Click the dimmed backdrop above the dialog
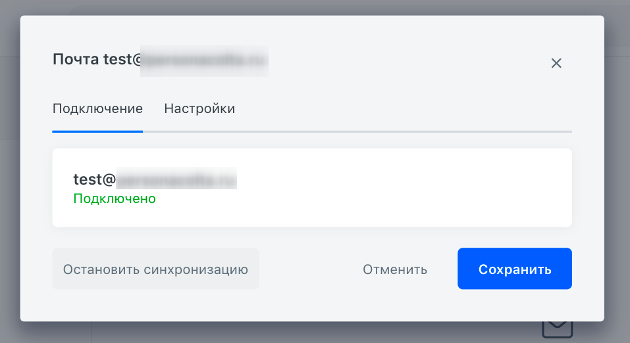Viewport: 630px width, 343px height. coord(315,7)
